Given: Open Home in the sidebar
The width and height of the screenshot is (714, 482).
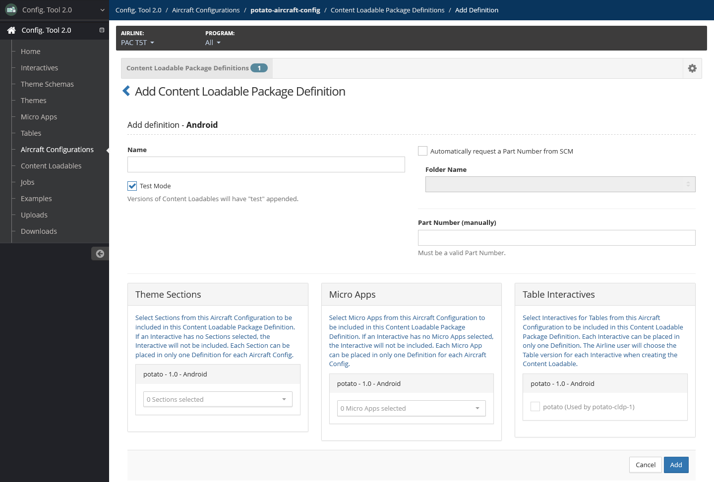Looking at the screenshot, I should pyautogui.click(x=31, y=52).
